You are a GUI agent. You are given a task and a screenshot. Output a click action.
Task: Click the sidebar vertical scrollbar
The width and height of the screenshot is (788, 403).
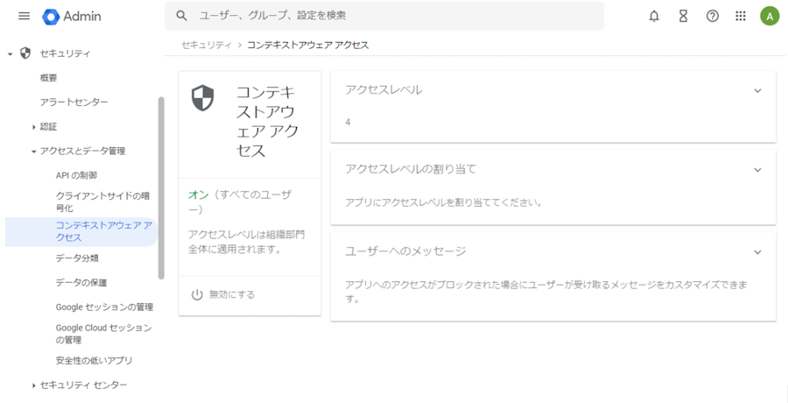pos(161,188)
